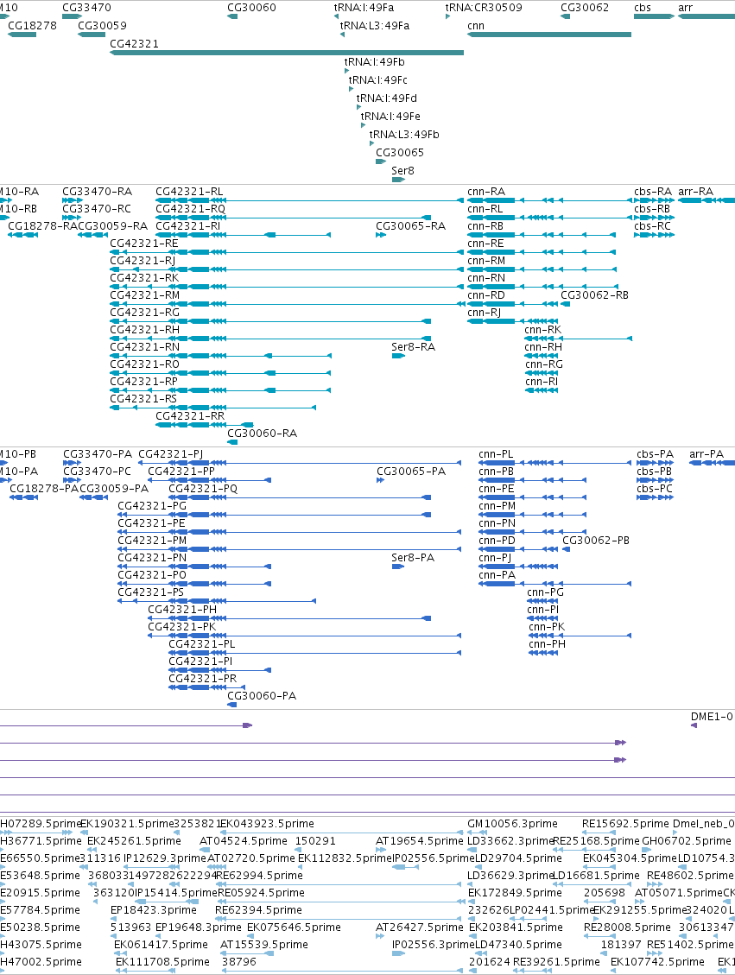Click the CG42321-PR protein label

coord(203,679)
